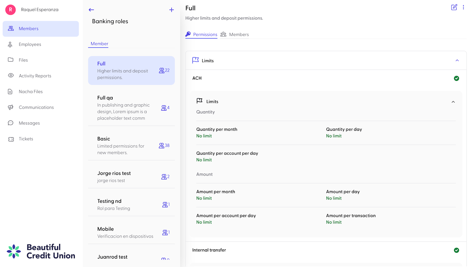This screenshot has width=471, height=267.
Task: Click the back arrow above Banking roles
Action: click(91, 10)
